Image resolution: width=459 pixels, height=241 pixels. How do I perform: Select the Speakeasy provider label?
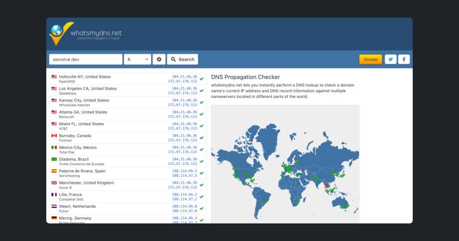click(68, 93)
